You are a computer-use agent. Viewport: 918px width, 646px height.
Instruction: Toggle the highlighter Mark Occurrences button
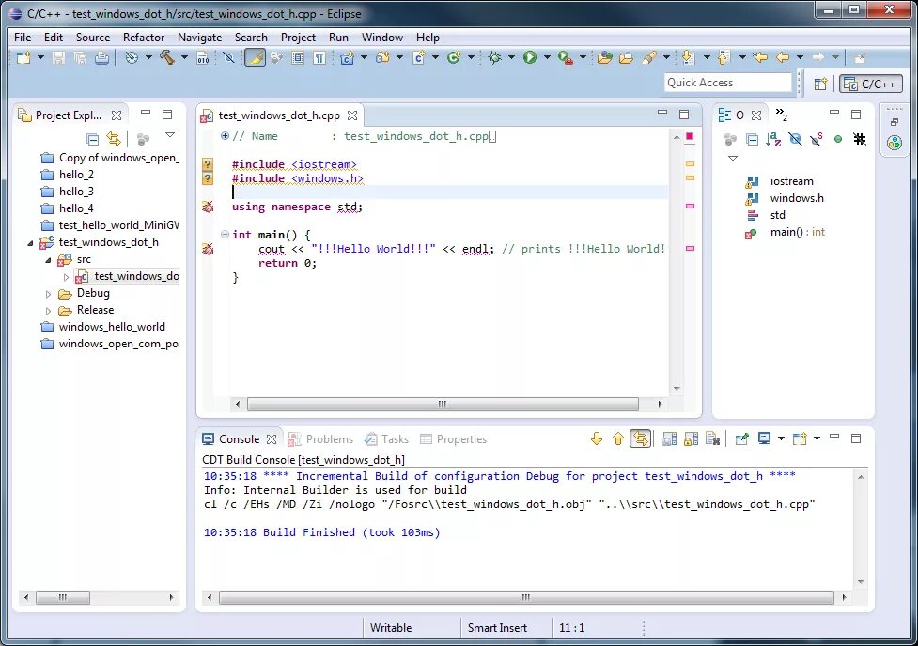[x=255, y=57]
